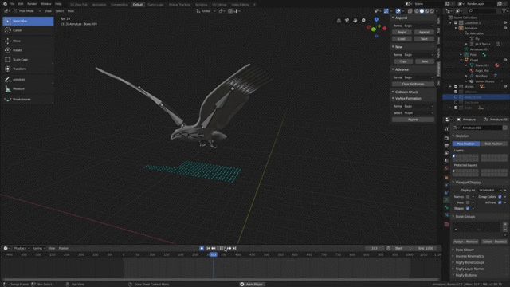Toggle the Names display checkbox

(x=468, y=197)
